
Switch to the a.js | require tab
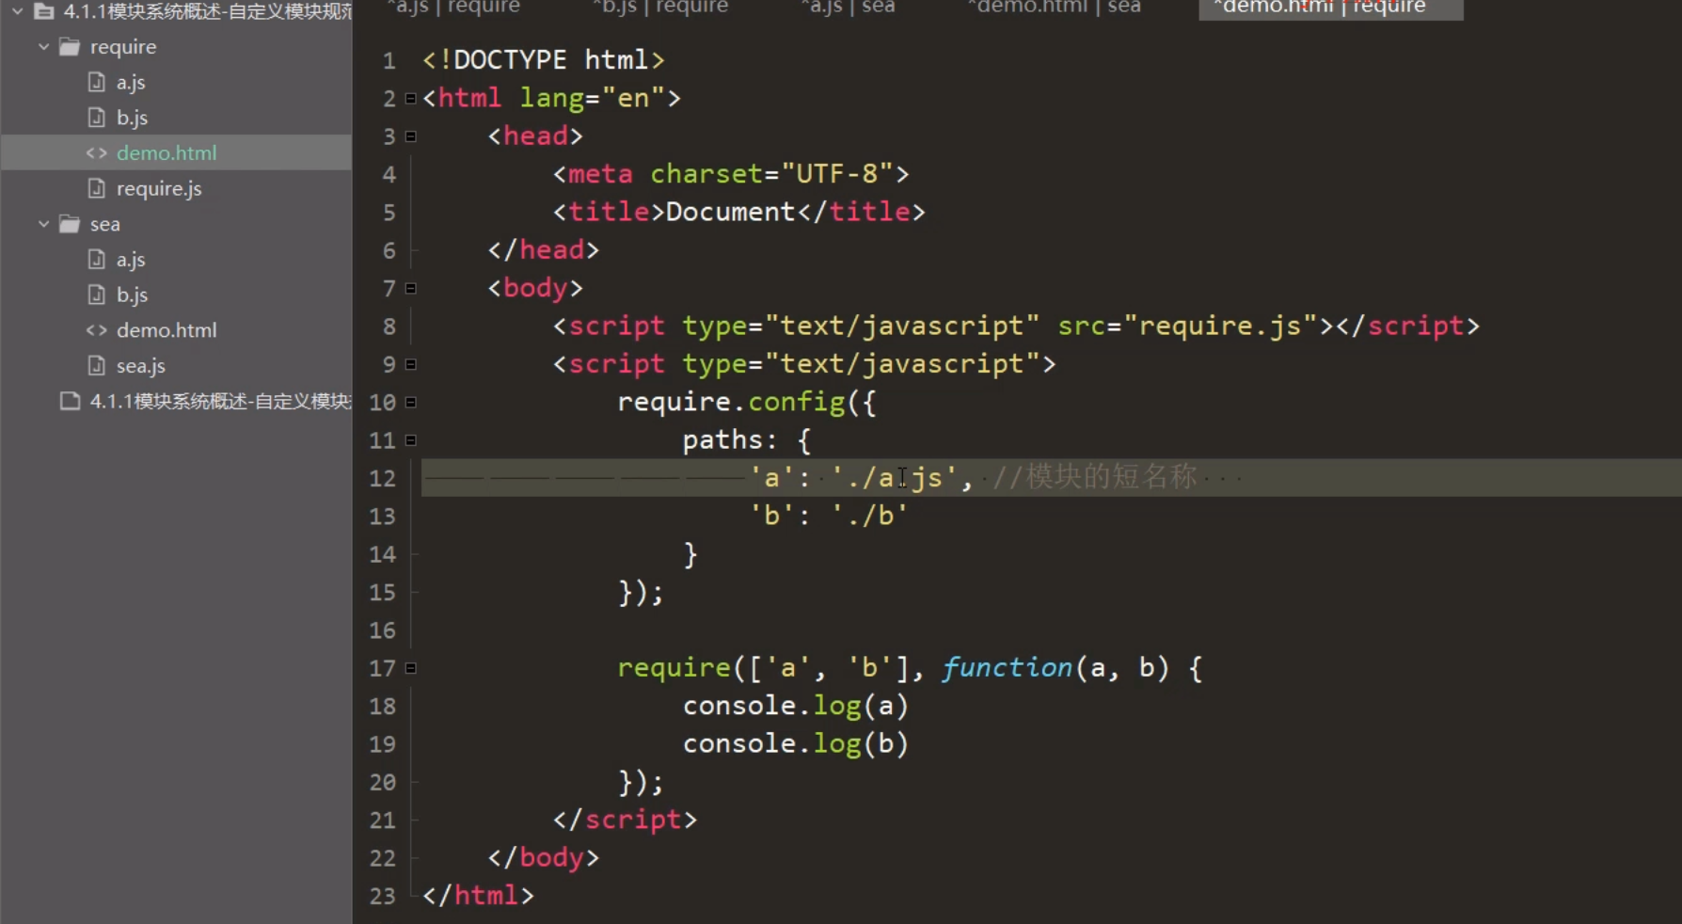pyautogui.click(x=454, y=8)
